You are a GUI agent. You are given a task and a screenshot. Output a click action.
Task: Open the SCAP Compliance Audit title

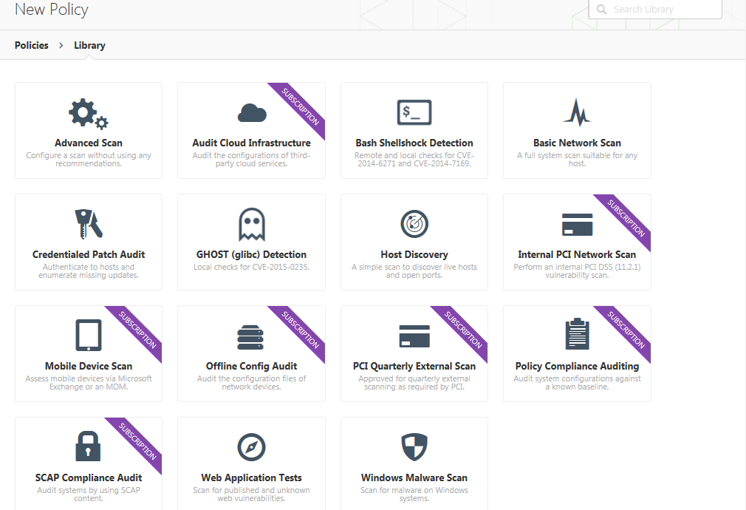(89, 477)
